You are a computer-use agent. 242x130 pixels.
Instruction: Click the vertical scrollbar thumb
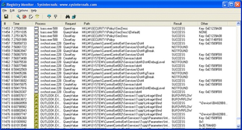(238, 118)
